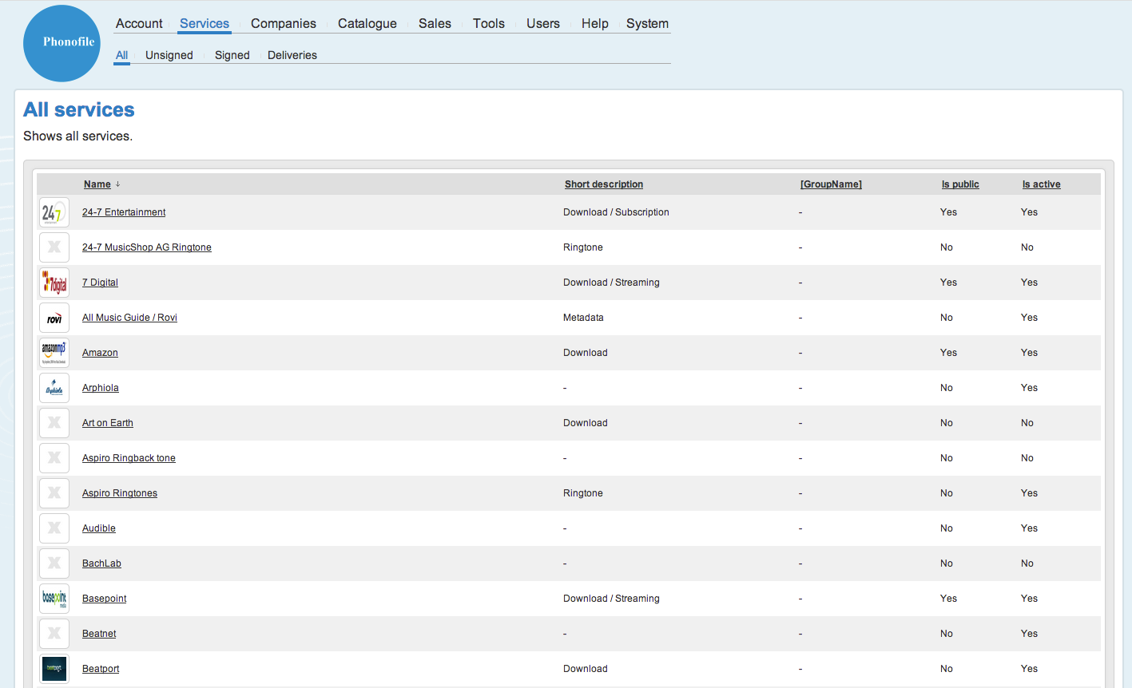The width and height of the screenshot is (1132, 688).
Task: Open the Beatnet service link
Action: pyautogui.click(x=99, y=634)
